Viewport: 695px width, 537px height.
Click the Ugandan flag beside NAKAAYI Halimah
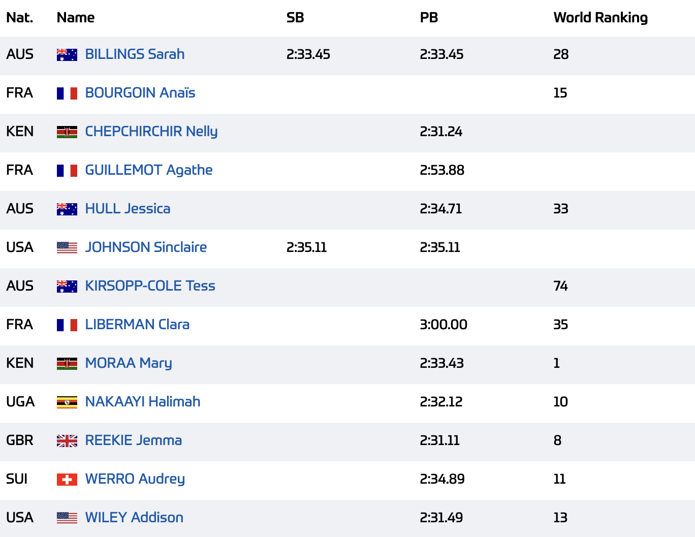pos(67,402)
